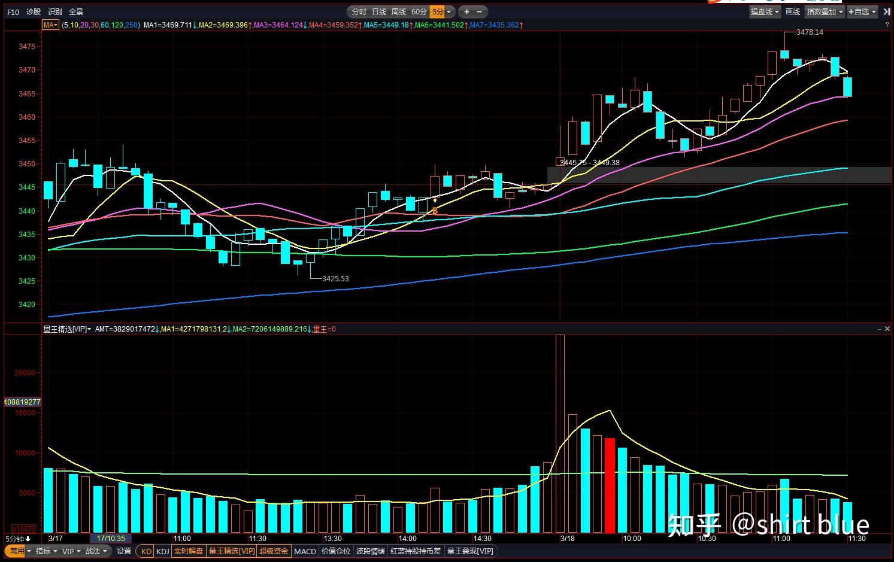
Task: Close the volume subchart panel
Action: (x=887, y=329)
